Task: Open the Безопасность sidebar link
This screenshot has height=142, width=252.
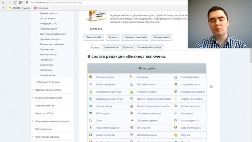Action: [46, 65]
